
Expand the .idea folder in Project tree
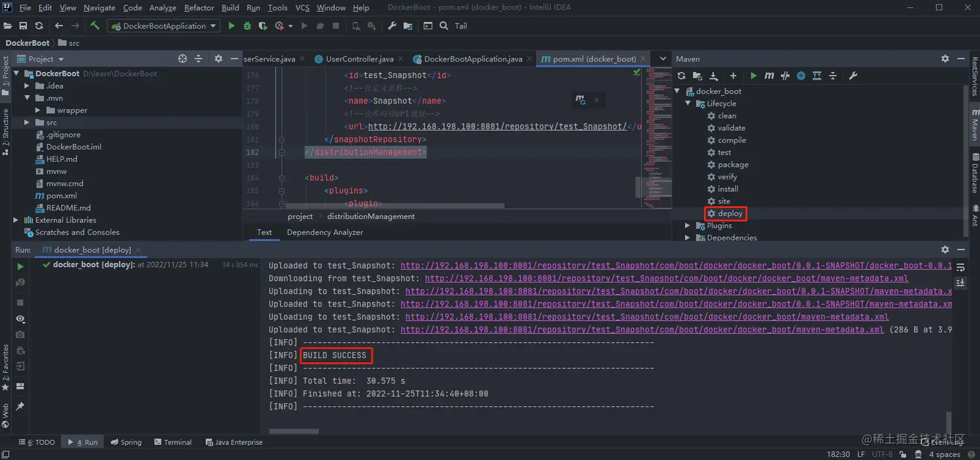pyautogui.click(x=27, y=86)
